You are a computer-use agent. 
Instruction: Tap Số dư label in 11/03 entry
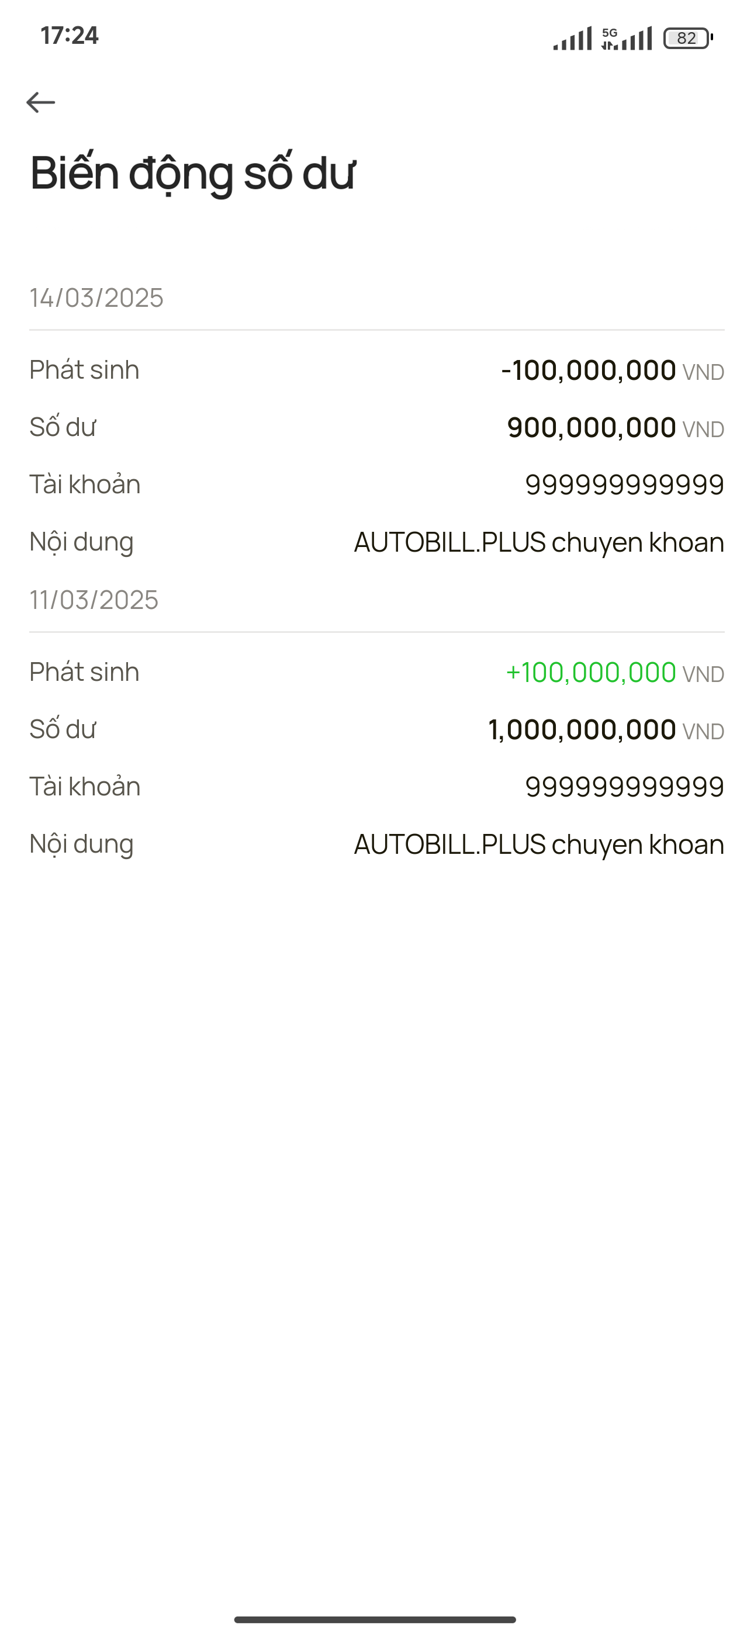click(x=62, y=729)
